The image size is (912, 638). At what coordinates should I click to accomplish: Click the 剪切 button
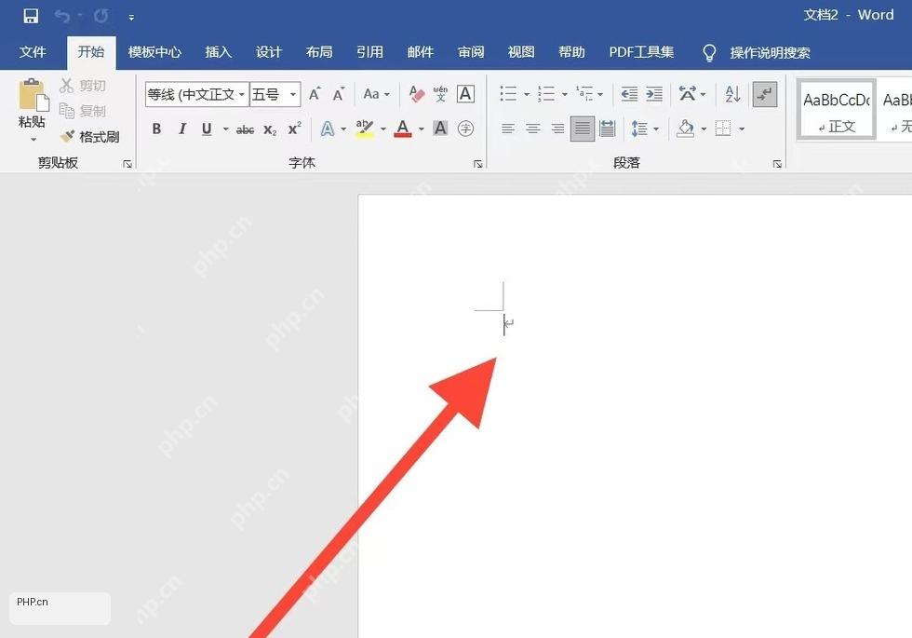[83, 86]
